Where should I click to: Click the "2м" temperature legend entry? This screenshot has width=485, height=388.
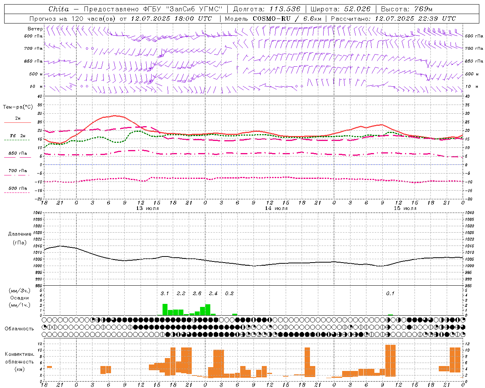pyautogui.click(x=18, y=118)
